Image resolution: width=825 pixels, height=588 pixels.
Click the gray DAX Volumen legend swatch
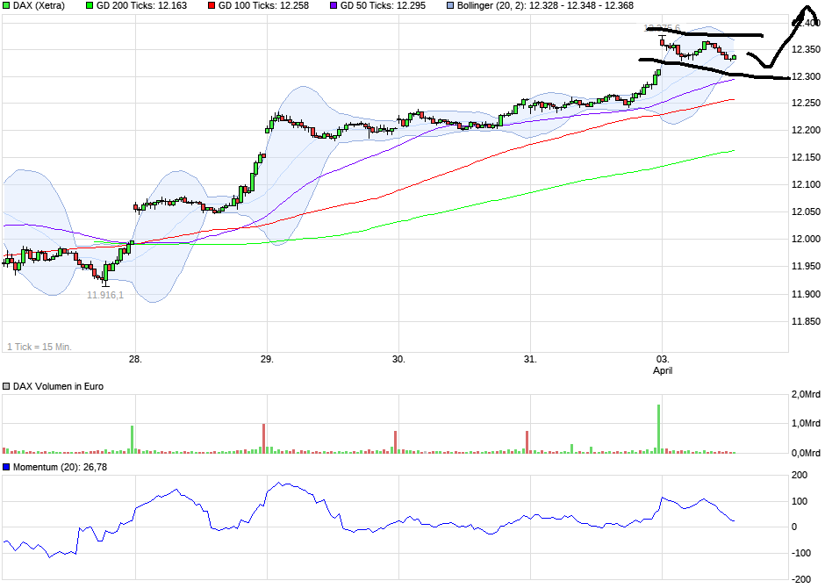[6, 386]
